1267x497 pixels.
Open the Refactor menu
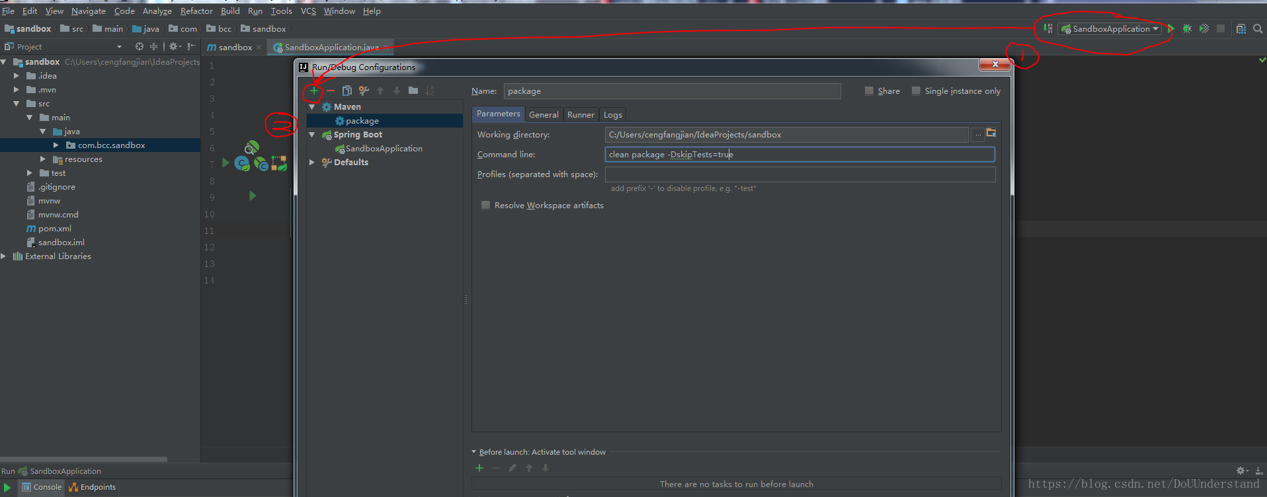[x=196, y=11]
